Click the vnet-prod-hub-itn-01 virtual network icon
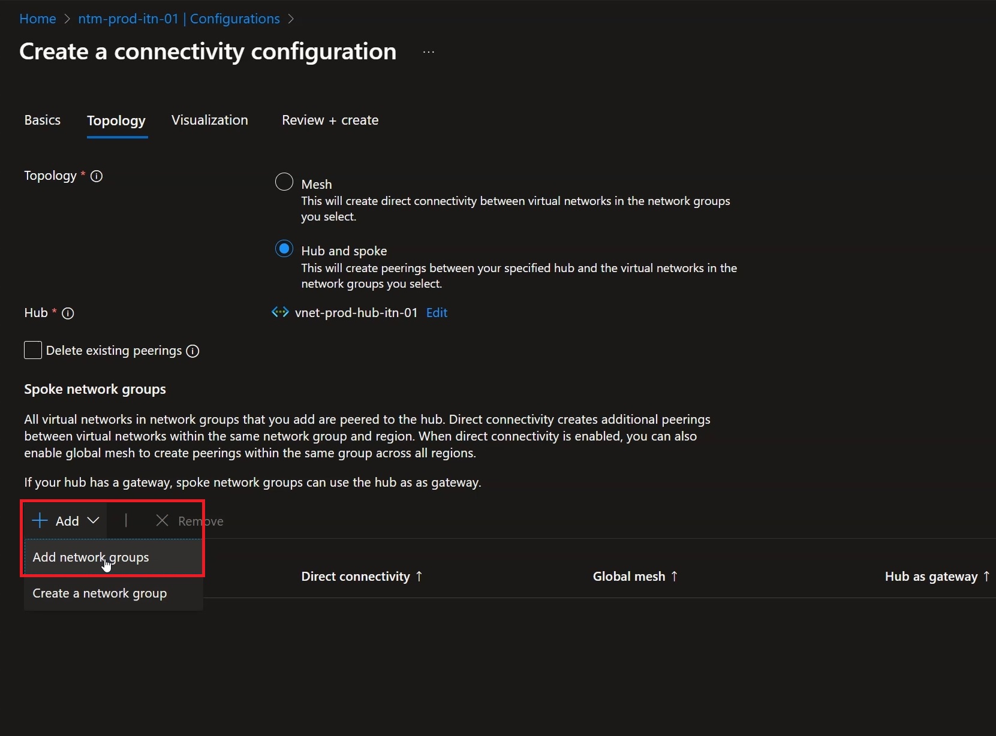 coord(280,312)
